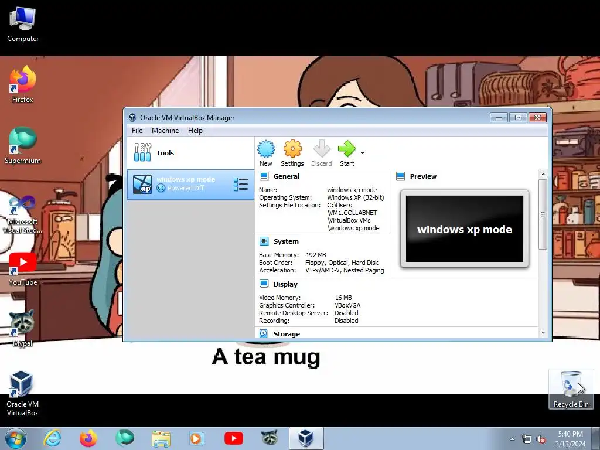Click the Floppy, Optical, Hard Disk text

[x=342, y=262]
